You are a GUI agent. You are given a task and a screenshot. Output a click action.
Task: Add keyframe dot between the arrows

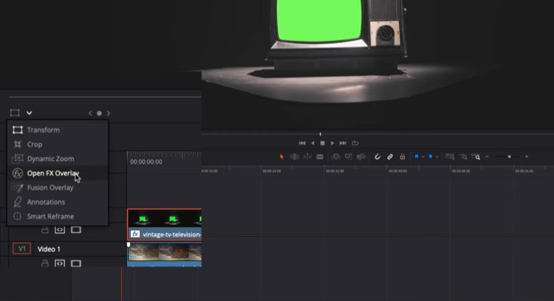[99, 113]
